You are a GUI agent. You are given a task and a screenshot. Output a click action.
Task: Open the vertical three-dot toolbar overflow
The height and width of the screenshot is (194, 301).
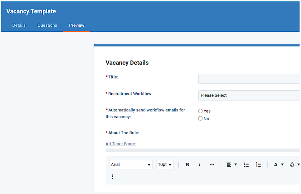113,177
